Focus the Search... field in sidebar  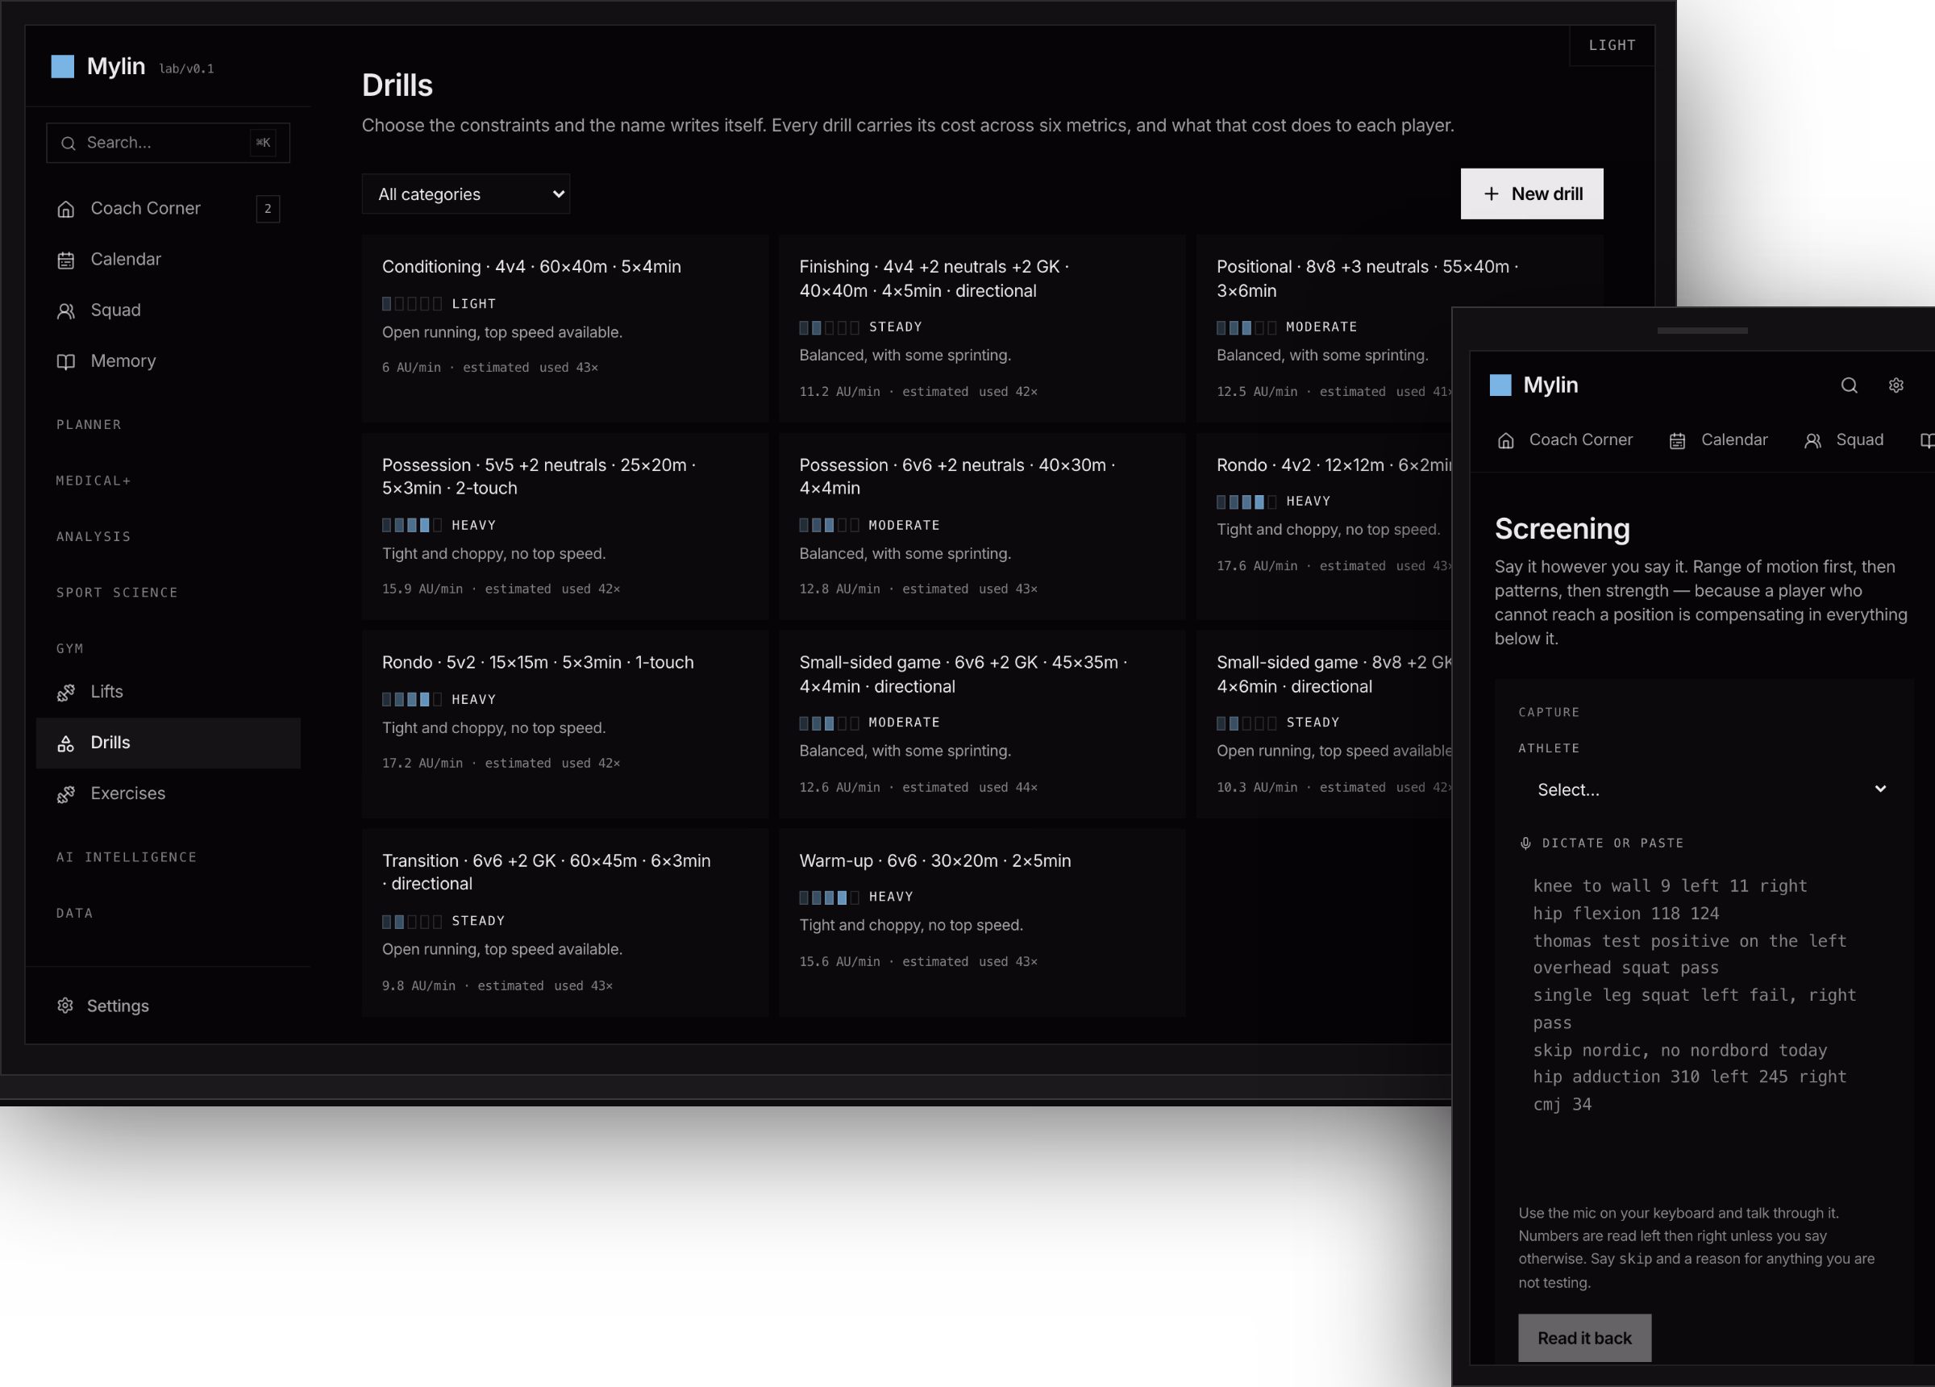[168, 144]
